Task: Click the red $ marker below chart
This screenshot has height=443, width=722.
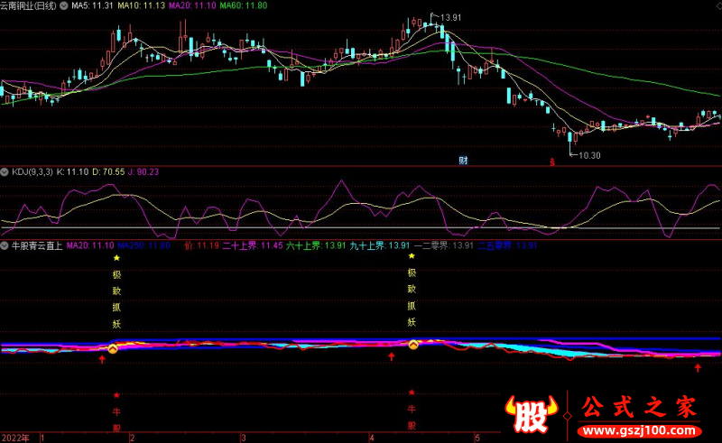Action: pos(552,162)
